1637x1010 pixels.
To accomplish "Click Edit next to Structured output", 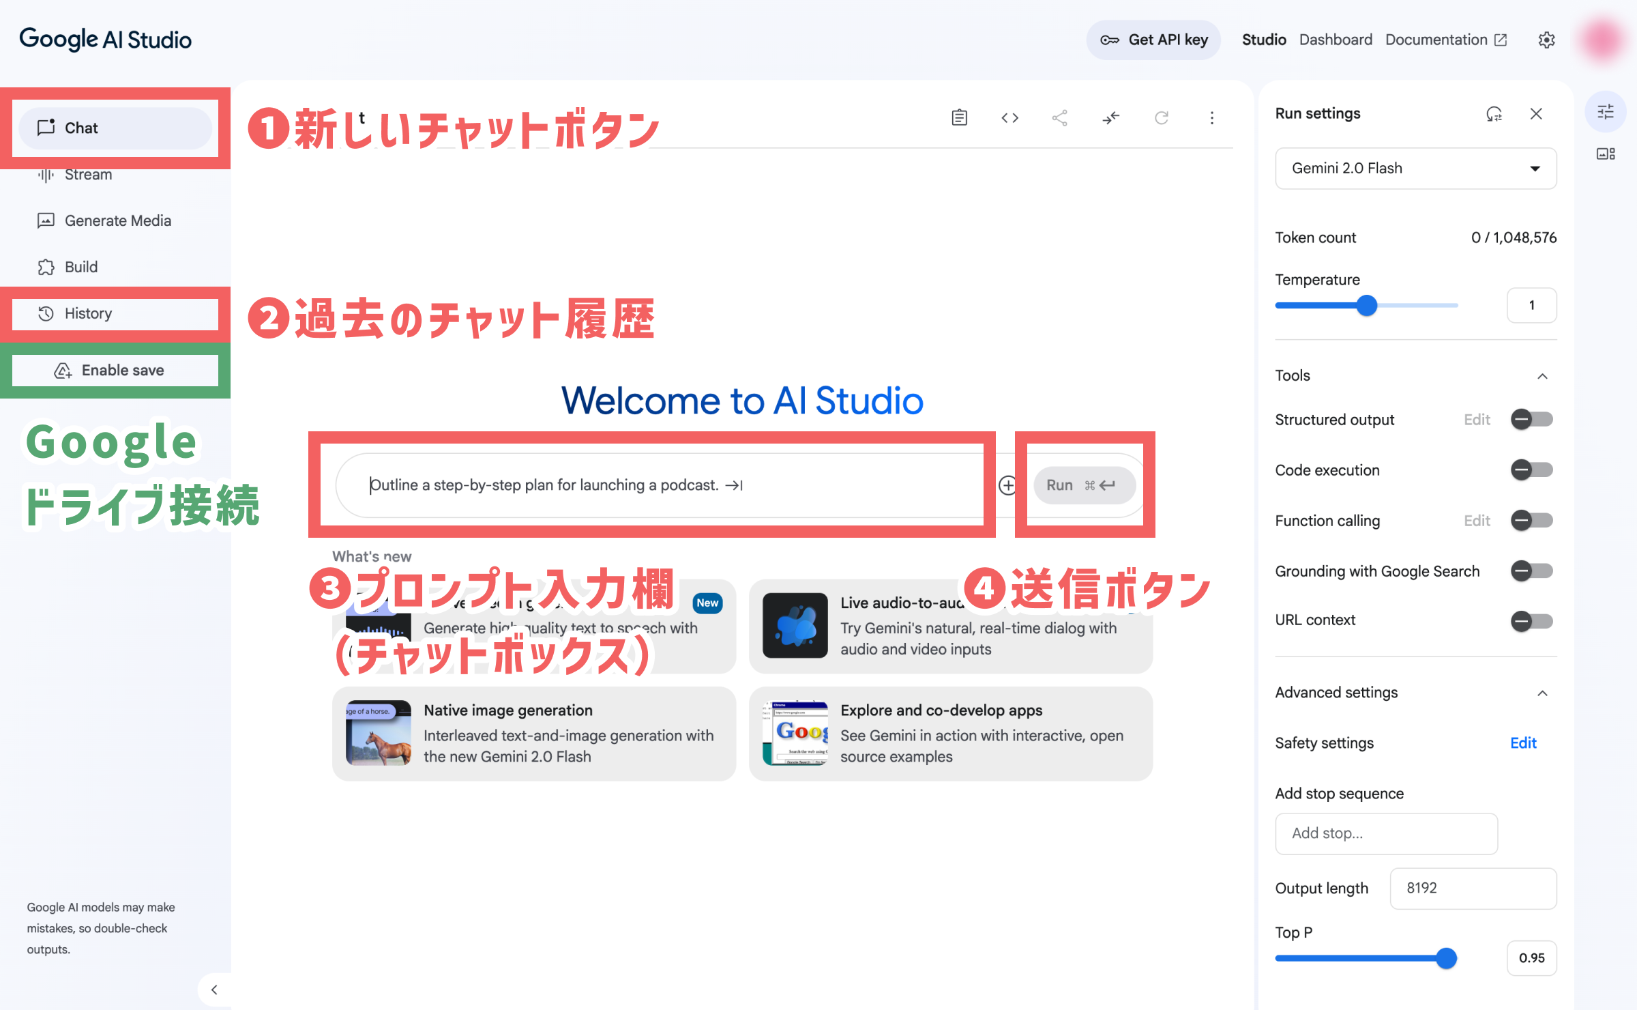I will [1477, 420].
